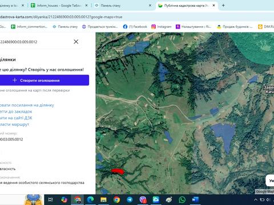
Task: Close the Inform_houses tab
Action: click(86, 6)
